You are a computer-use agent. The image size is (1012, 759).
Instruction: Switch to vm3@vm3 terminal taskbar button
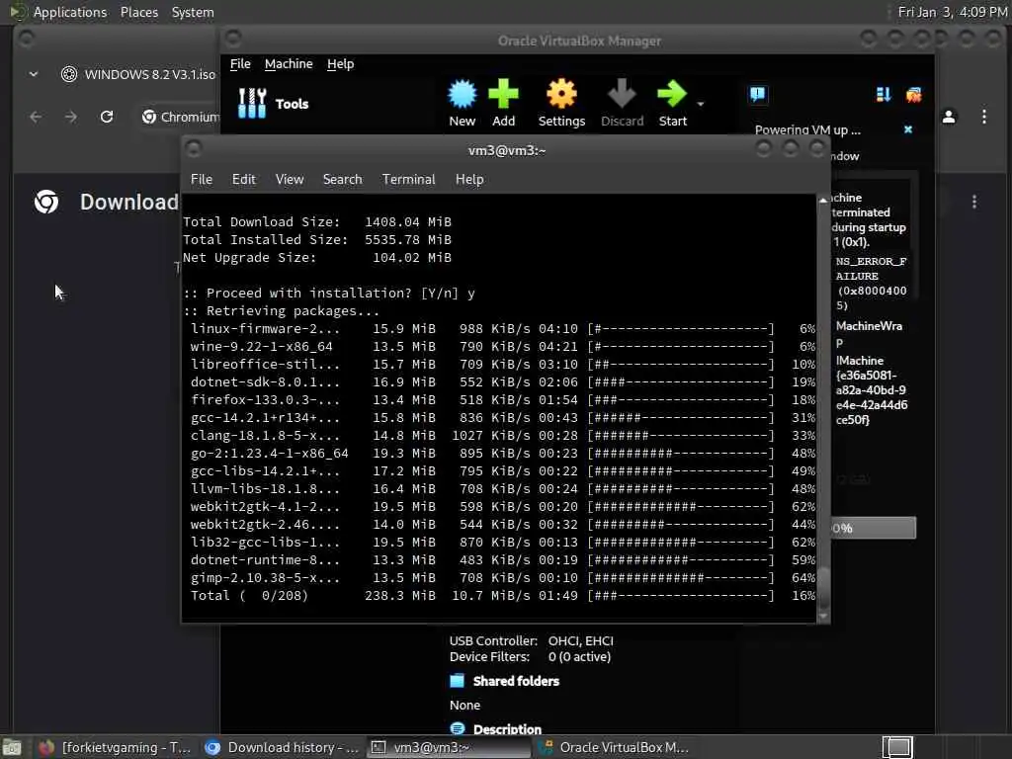[450, 747]
